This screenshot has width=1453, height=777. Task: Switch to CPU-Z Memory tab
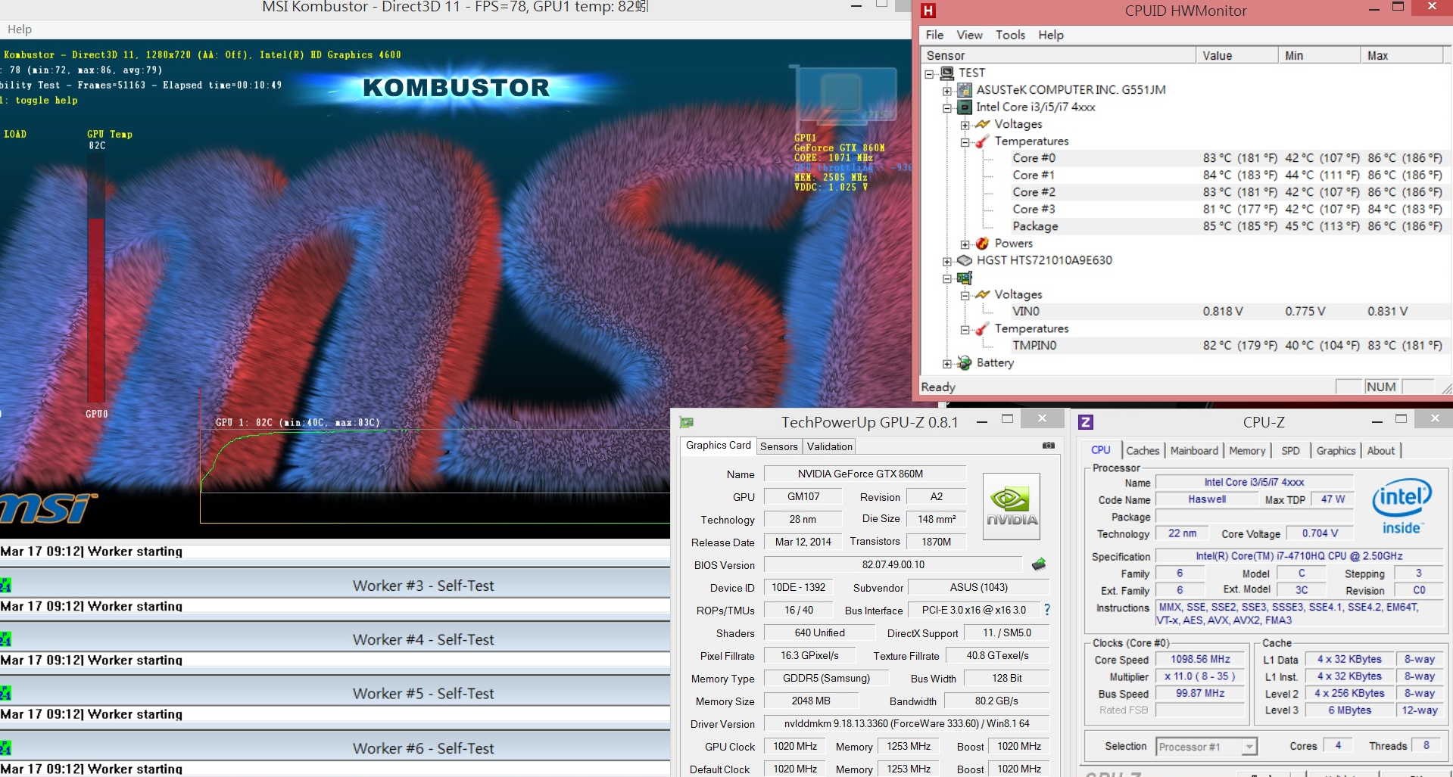coord(1247,451)
